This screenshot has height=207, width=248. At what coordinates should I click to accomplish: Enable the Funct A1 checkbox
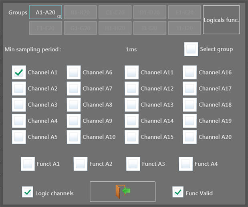click(28, 164)
